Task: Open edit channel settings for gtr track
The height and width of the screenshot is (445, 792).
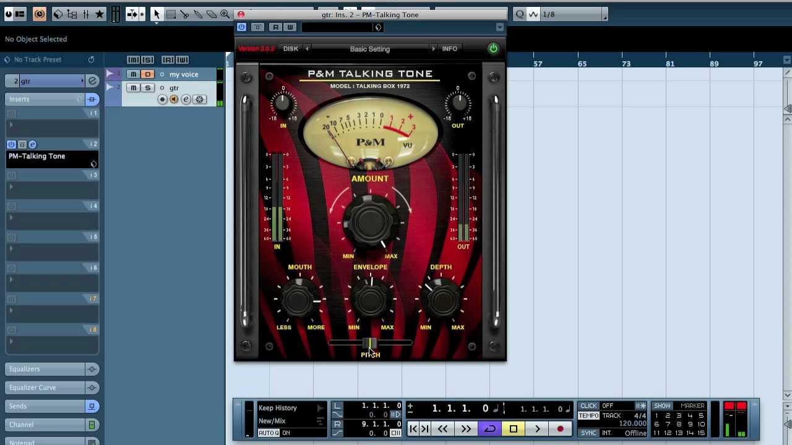Action: tap(186, 100)
